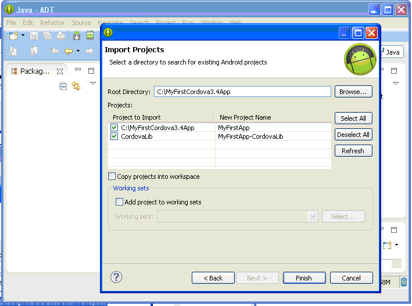Close the Package Explorer tab

point(60,71)
